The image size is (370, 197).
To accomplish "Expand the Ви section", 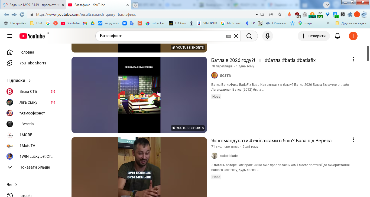I will click(x=12, y=185).
